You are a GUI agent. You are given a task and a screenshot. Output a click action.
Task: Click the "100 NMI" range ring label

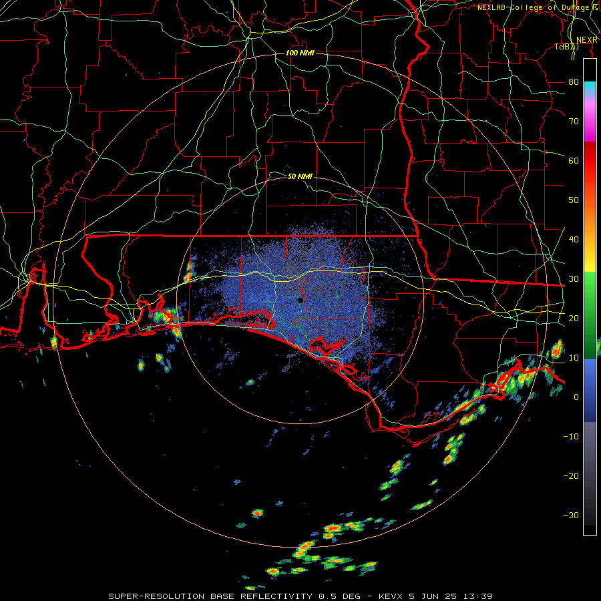(300, 53)
